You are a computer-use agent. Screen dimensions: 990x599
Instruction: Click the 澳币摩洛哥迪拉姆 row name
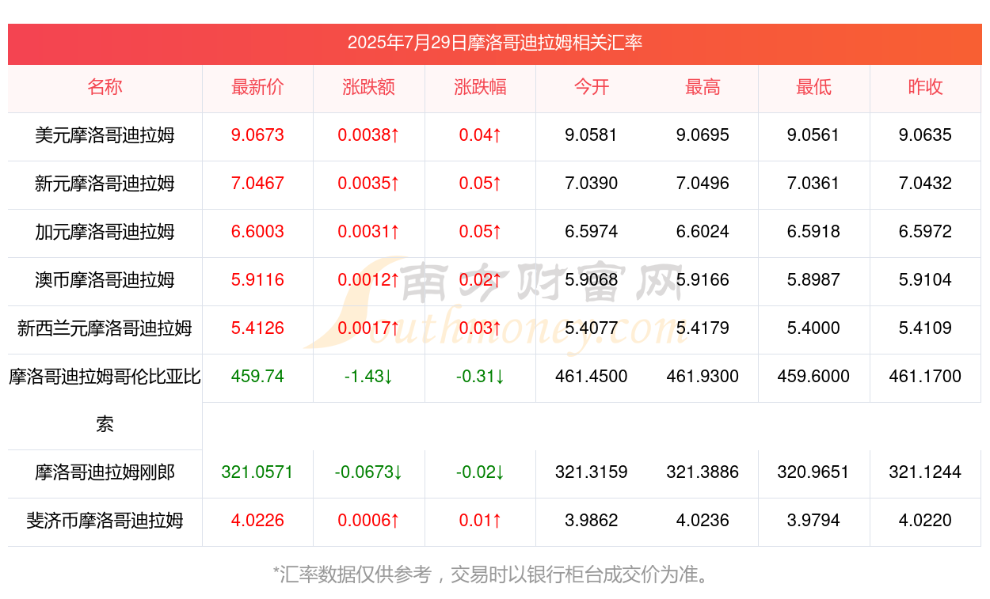pos(105,280)
